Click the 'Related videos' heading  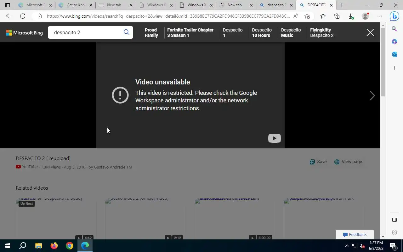32,188
